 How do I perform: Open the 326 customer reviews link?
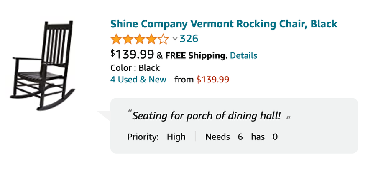[x=189, y=39]
